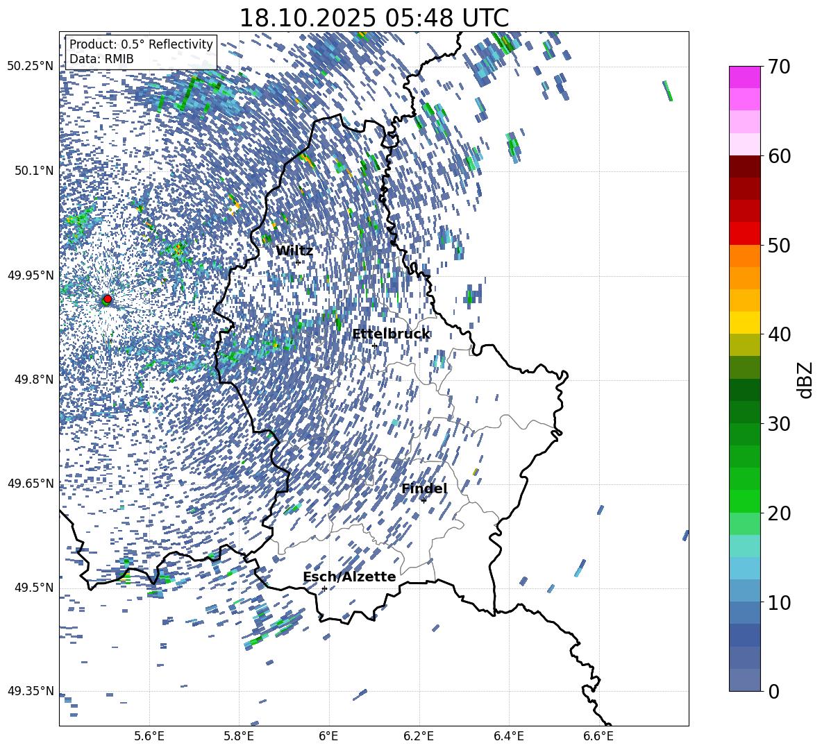This screenshot has height=750, width=822.
Task: Click the Esch/Alzette location cross marker
Action: click(x=324, y=588)
